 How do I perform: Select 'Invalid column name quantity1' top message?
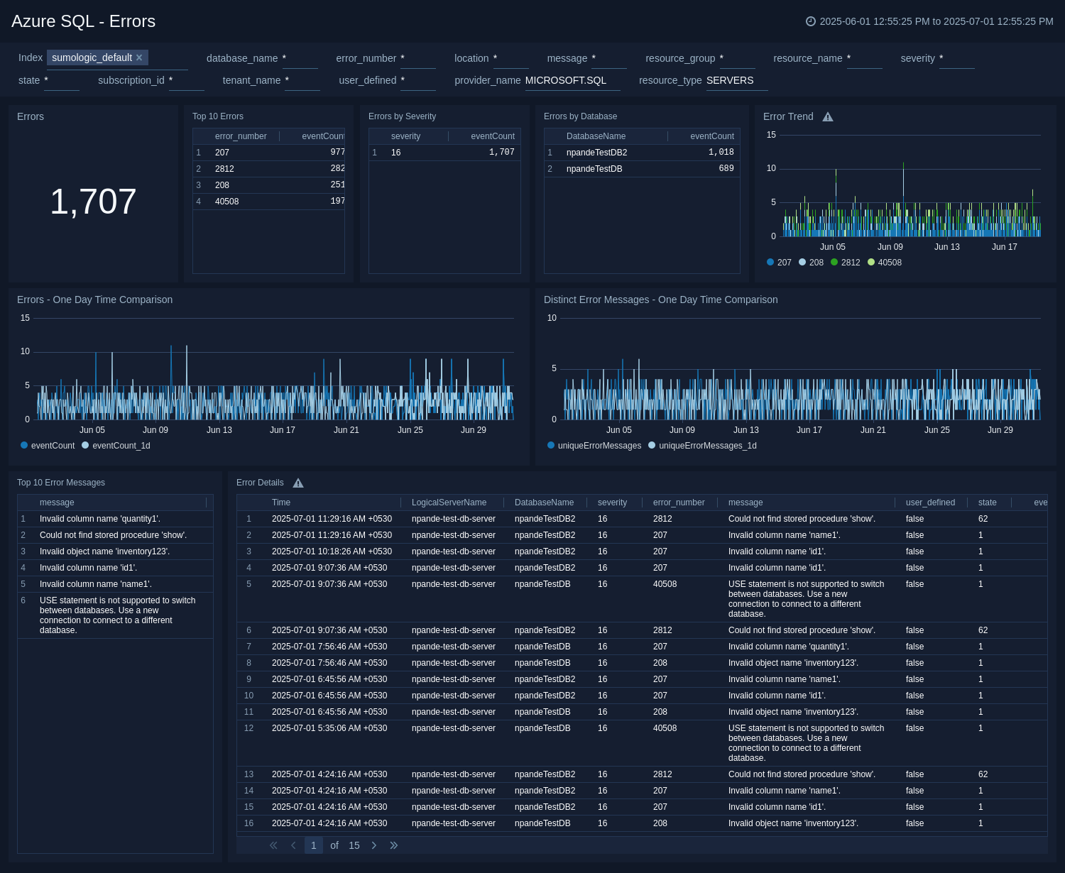(115, 519)
